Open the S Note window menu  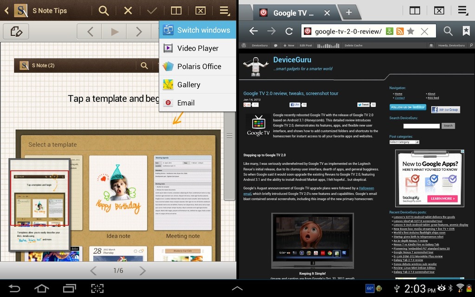point(225,11)
